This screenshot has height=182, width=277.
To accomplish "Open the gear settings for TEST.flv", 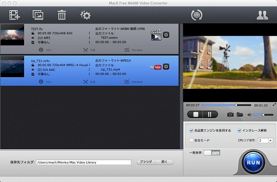I will tap(166, 35).
